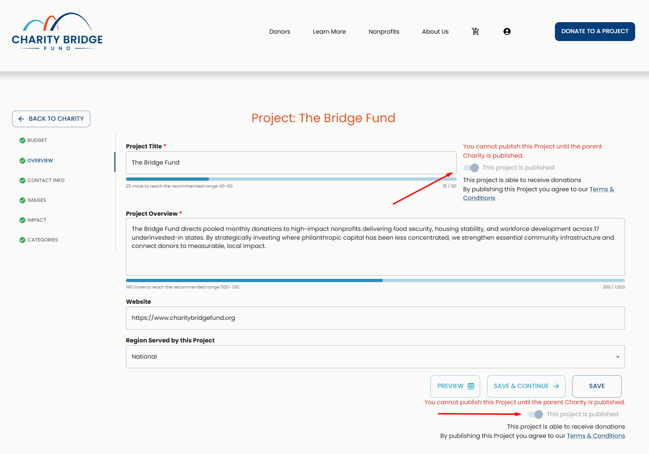Click the Categories checkmark icon
Viewport: 649px width, 454px height.
(22, 240)
